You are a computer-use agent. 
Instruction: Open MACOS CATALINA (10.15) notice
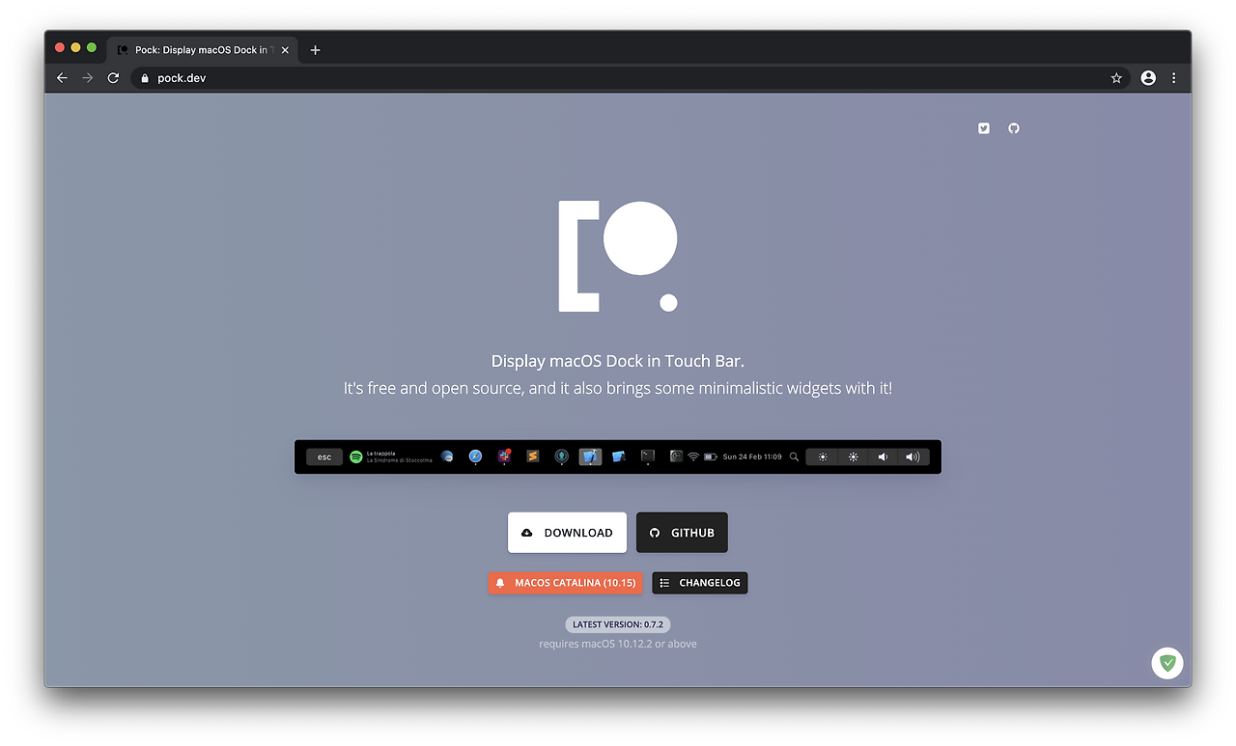tap(565, 583)
